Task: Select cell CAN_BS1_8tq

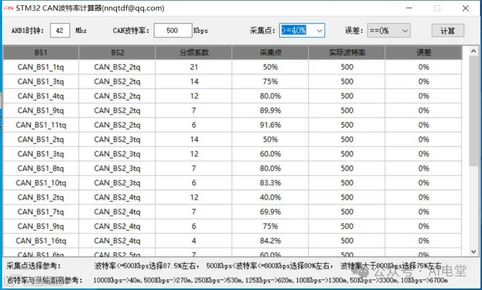Action: tap(41, 168)
